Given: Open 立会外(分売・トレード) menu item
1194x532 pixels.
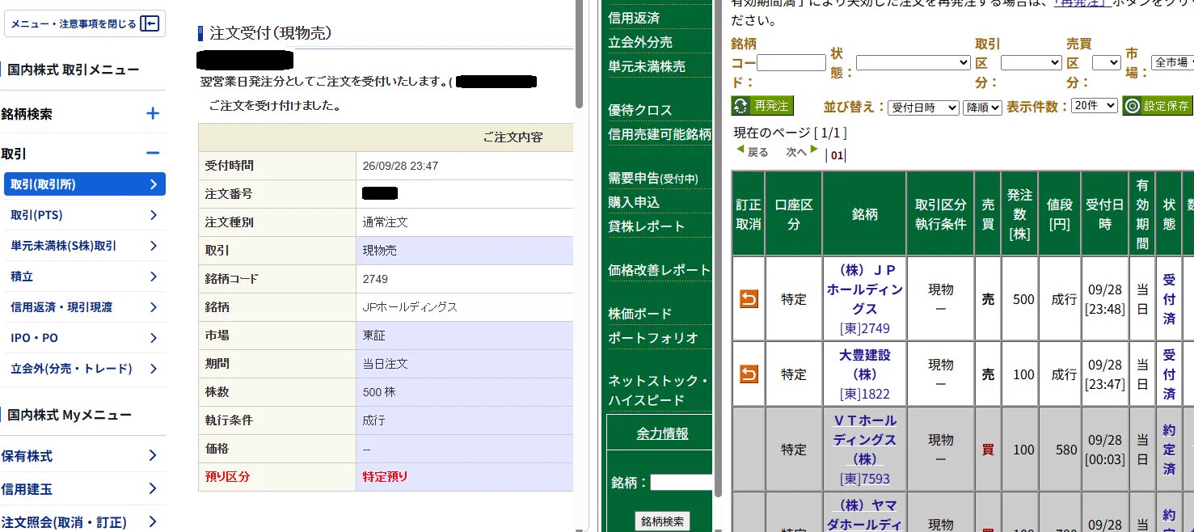Looking at the screenshot, I should coord(85,369).
